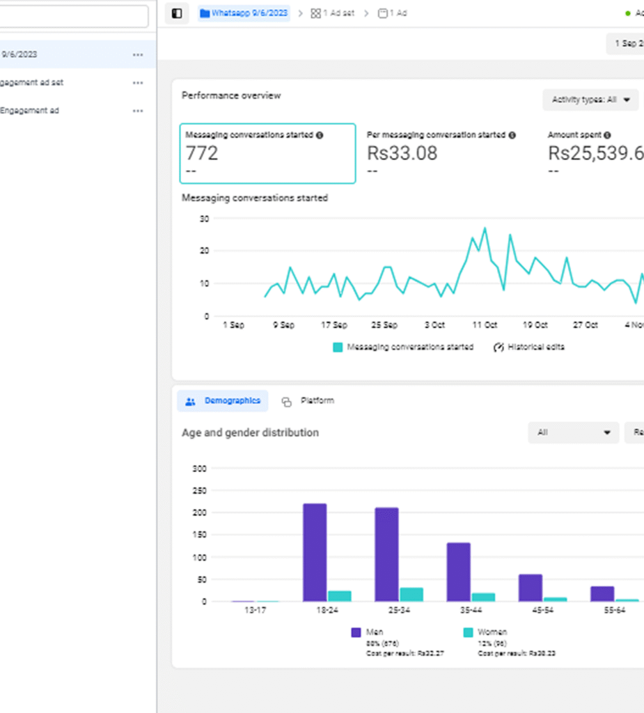This screenshot has height=713, width=644.
Task: Open more options for the 9/6/2023 campaign
Action: point(138,55)
